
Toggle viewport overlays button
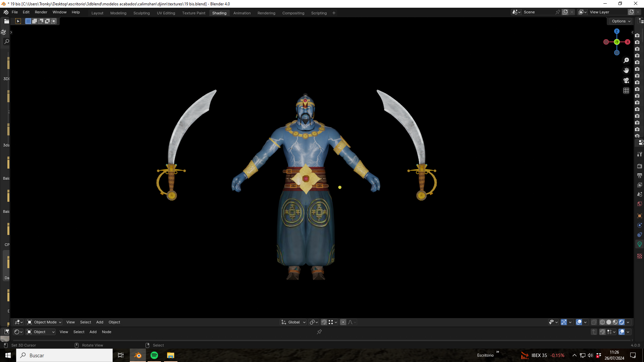pos(579,322)
